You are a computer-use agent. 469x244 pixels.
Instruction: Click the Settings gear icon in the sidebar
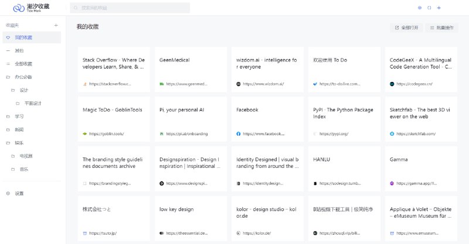click(8, 193)
